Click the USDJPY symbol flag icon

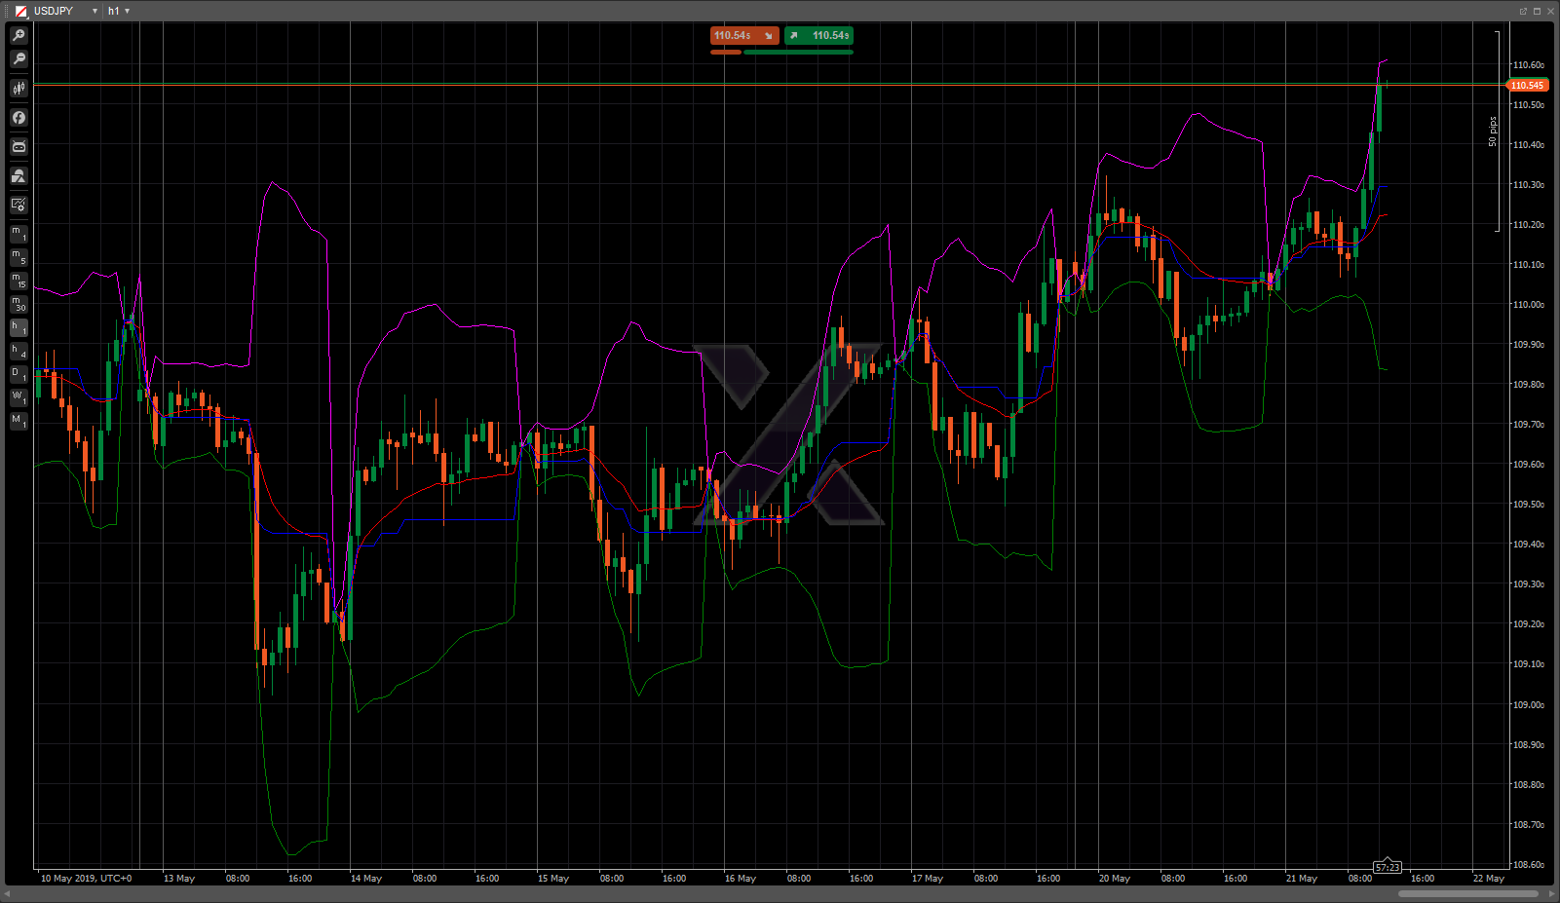tap(21, 11)
